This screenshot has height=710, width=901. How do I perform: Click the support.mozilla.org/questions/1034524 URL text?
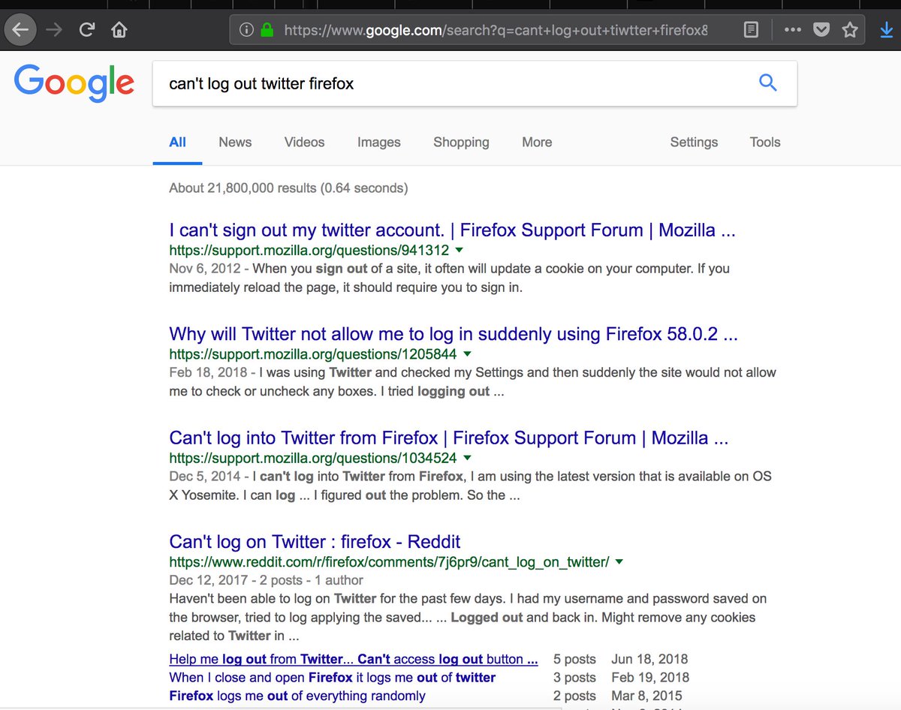click(x=313, y=458)
